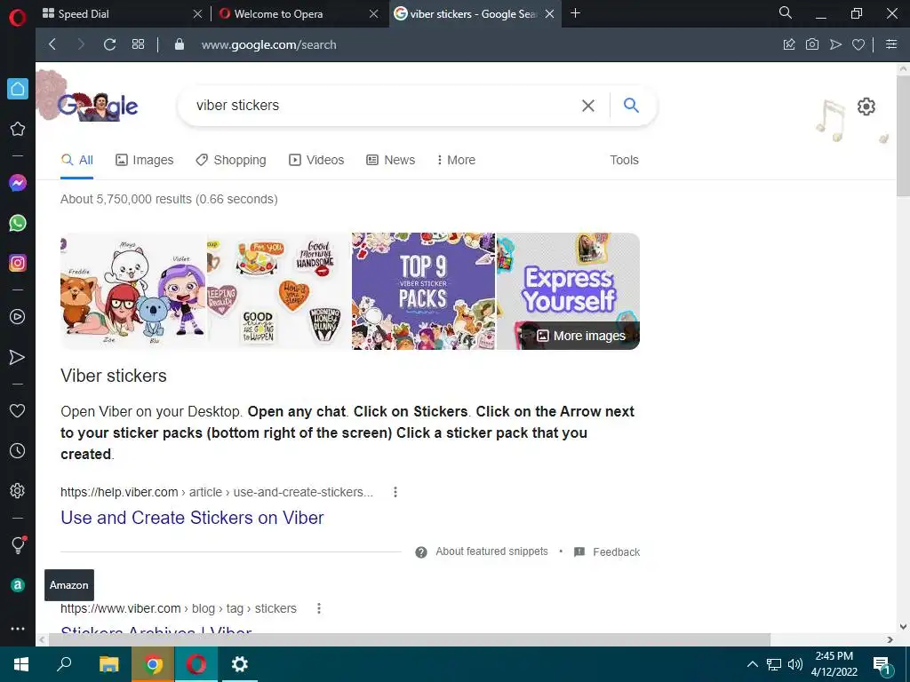The height and width of the screenshot is (682, 910).
Task: Send page to My Flow from address bar
Action: [835, 44]
